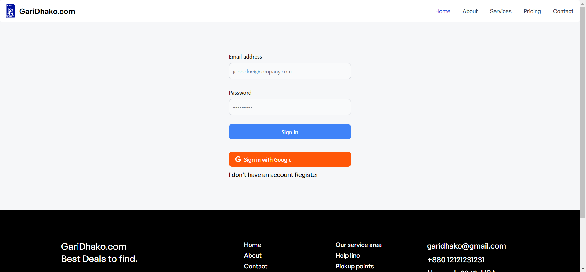Open Services in top navigation
586x272 pixels.
pyautogui.click(x=501, y=11)
